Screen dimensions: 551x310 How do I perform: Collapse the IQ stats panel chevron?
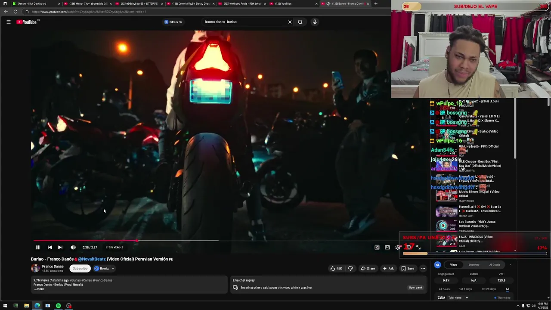pos(511,265)
